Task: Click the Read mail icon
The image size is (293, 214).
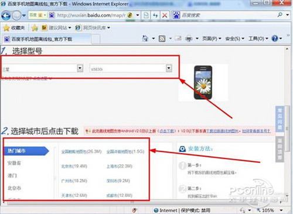Action: click(178, 38)
